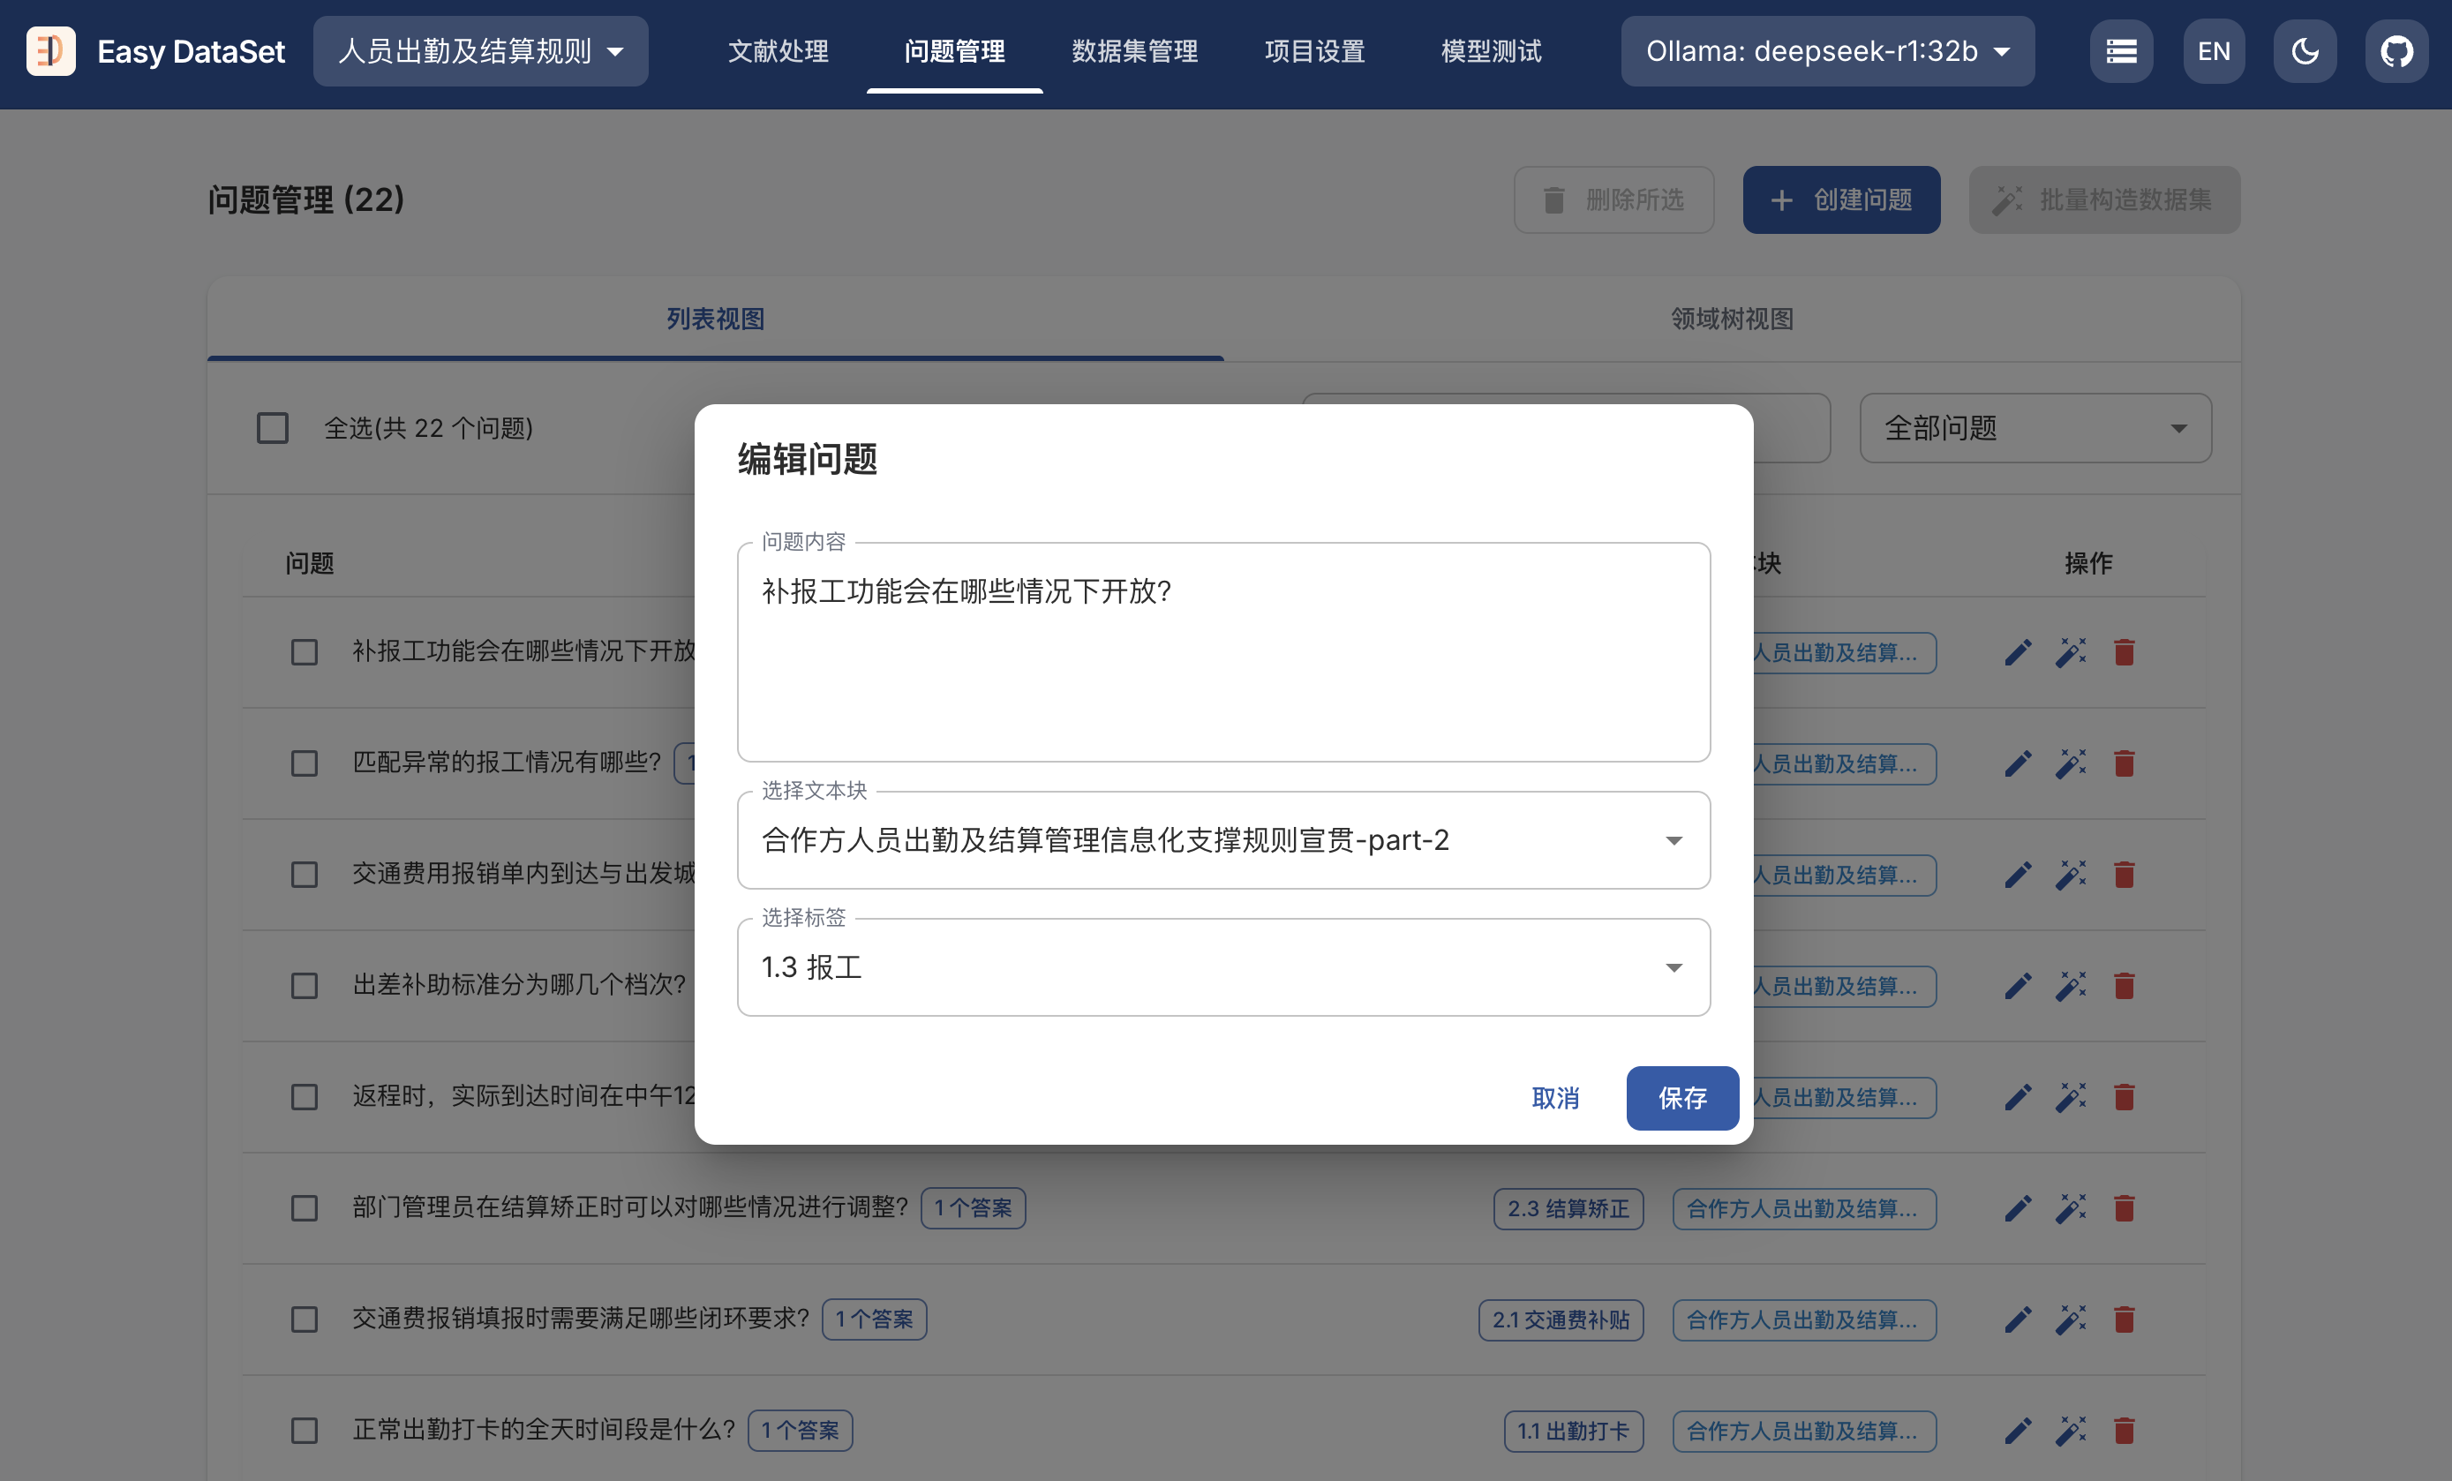Switch to the 数据集管理 menu

click(x=1134, y=51)
